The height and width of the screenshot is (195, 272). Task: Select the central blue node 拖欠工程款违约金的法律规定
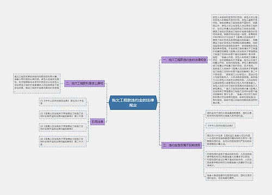click(x=133, y=102)
